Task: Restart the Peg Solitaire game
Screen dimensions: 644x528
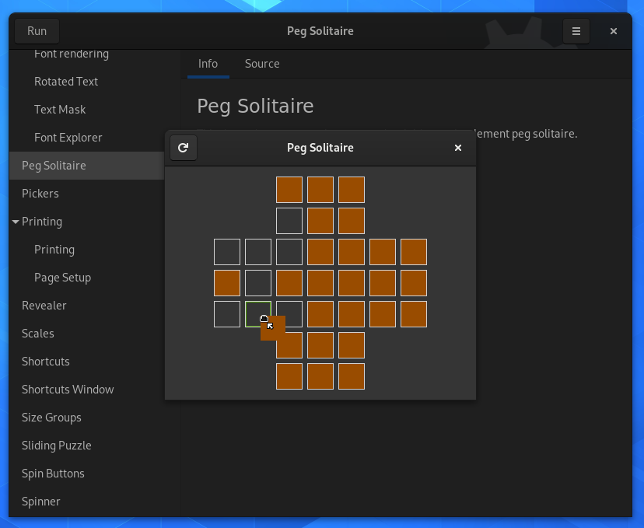Action: point(184,148)
